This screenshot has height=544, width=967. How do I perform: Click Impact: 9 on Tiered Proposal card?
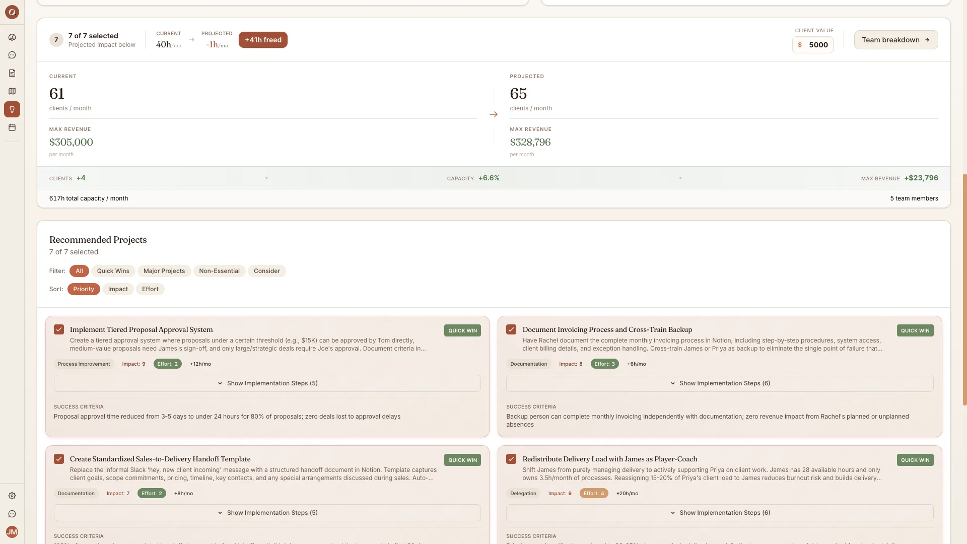click(x=133, y=364)
